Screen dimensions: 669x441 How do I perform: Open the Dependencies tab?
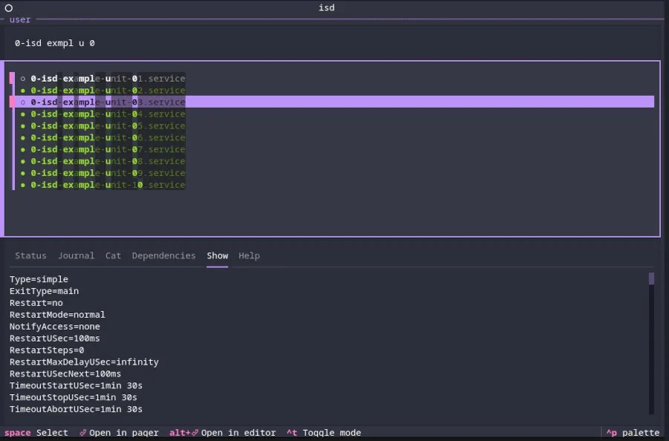pos(164,255)
